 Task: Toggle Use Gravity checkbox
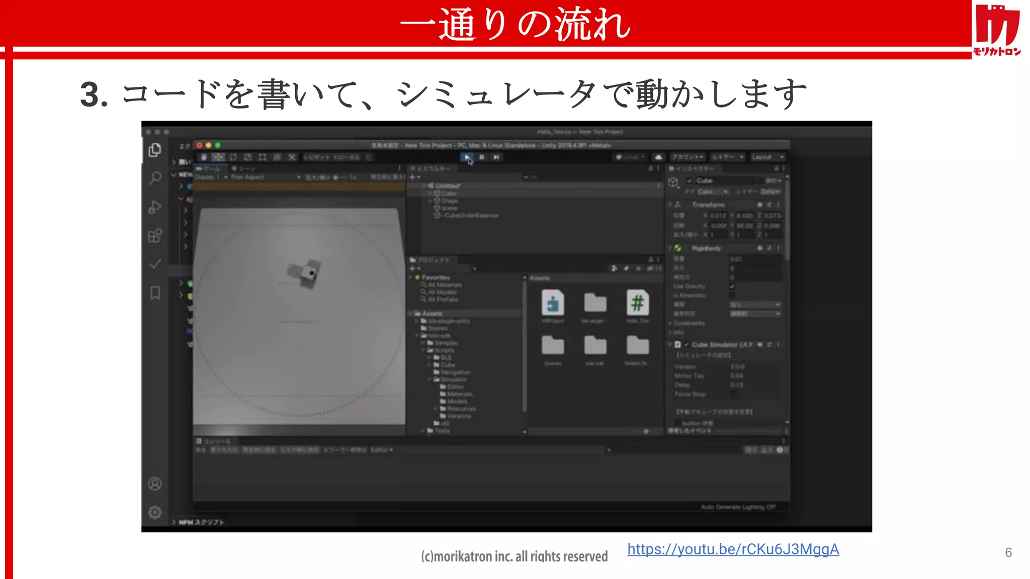point(732,286)
